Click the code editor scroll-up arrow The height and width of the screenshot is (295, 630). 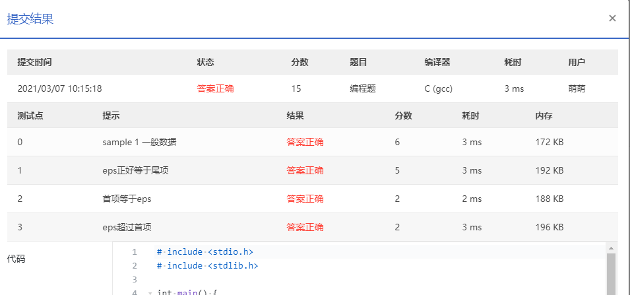611,248
